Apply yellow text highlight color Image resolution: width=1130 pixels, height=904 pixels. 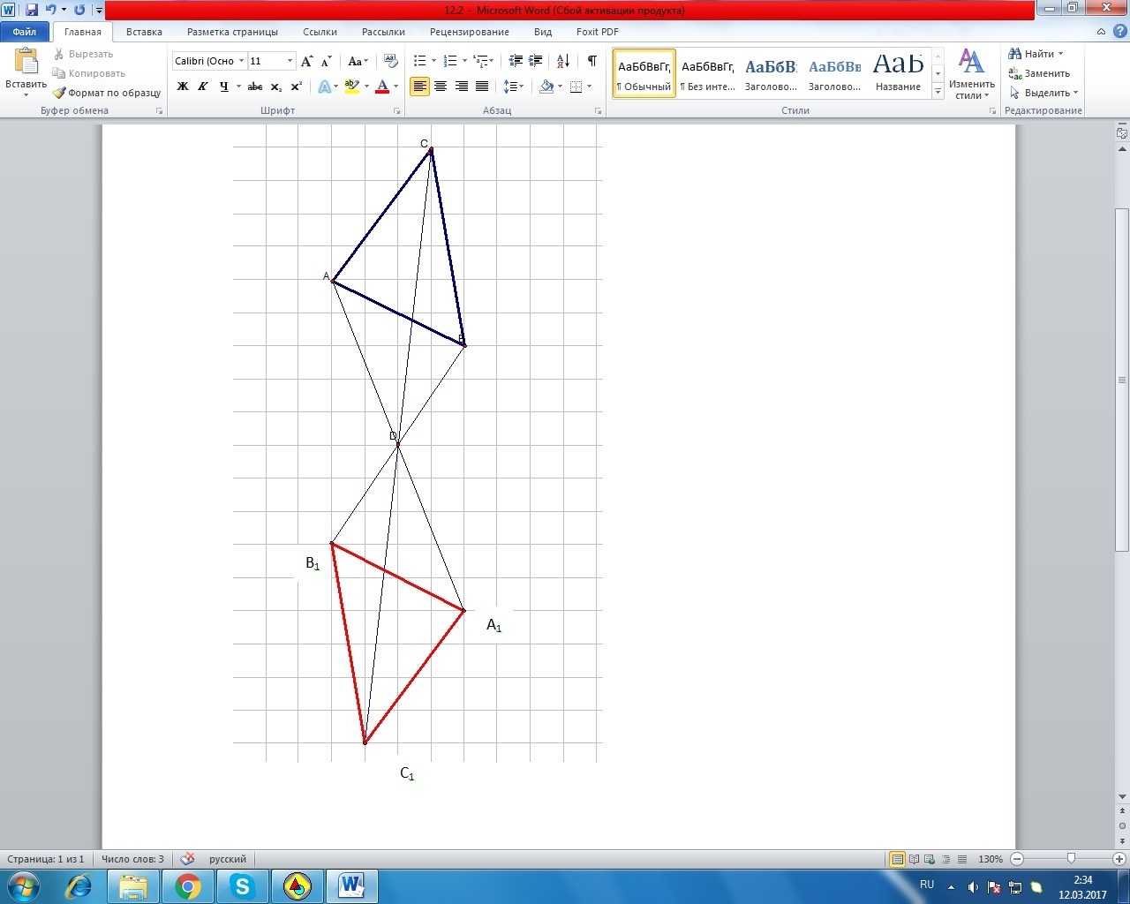(x=351, y=87)
